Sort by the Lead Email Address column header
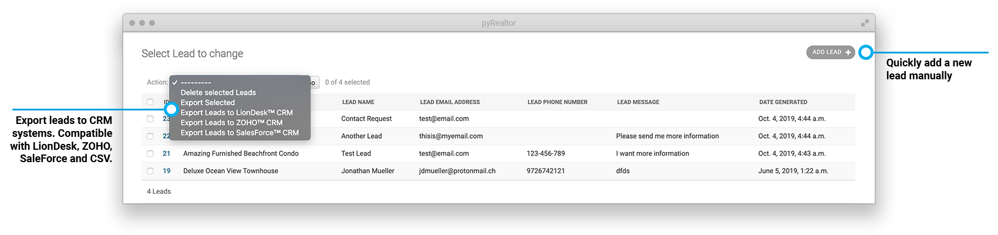 pyautogui.click(x=450, y=102)
